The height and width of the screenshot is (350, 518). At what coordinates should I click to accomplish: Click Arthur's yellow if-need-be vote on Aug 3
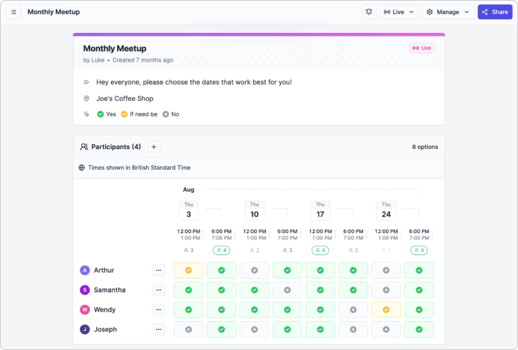(188, 271)
